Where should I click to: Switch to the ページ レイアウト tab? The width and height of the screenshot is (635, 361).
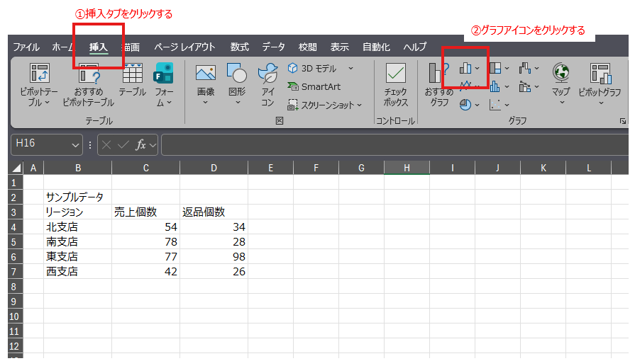(184, 47)
